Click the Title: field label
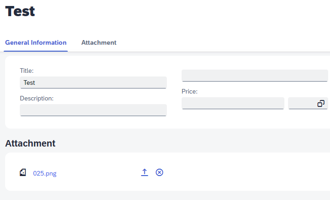This screenshot has height=200, width=330. pyautogui.click(x=27, y=71)
